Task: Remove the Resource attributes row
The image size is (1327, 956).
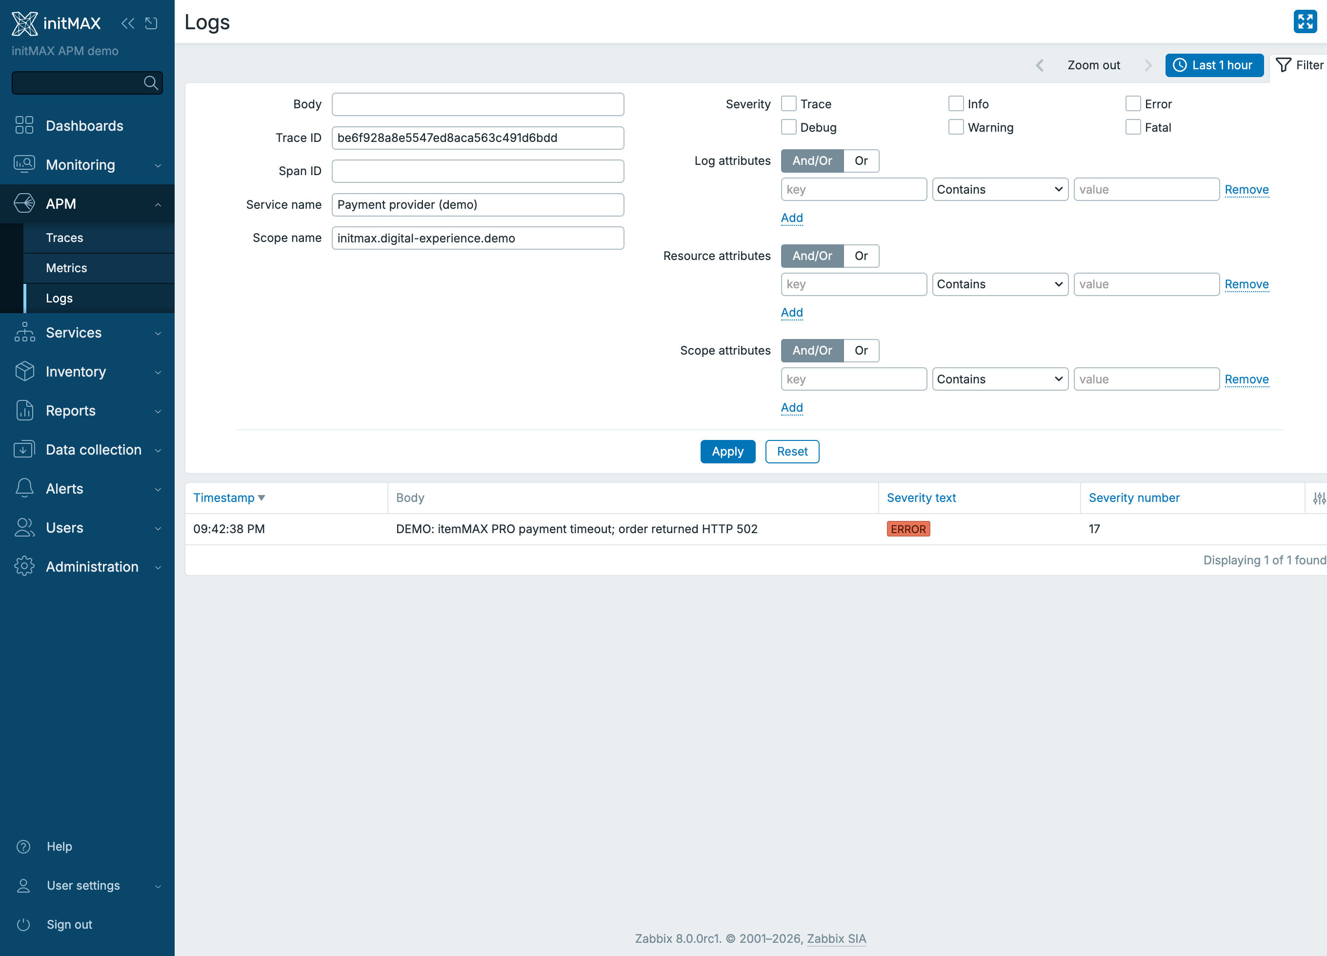Action: (1246, 284)
